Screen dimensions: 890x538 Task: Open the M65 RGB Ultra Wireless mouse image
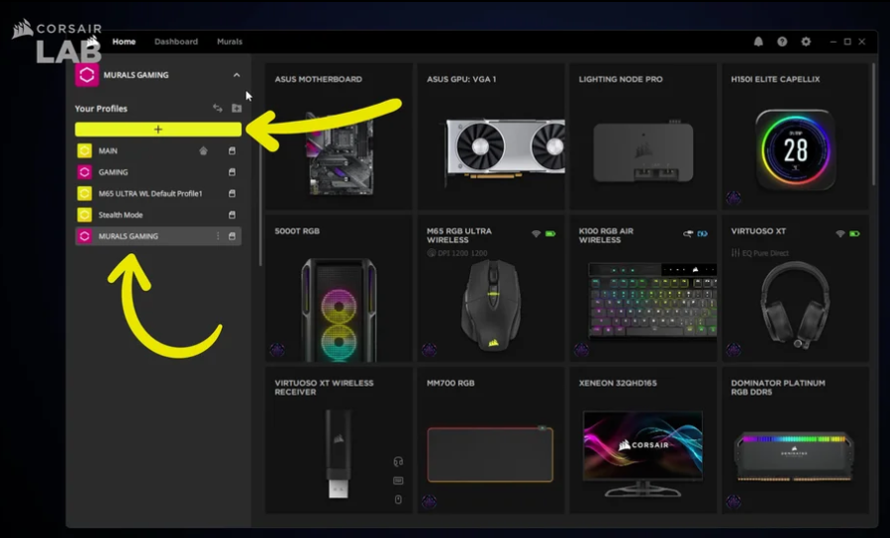click(491, 308)
